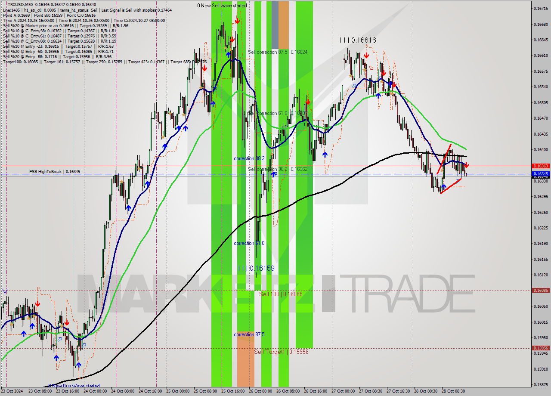Click the 0.16015 price axis value
This screenshot has width=551, height=396.
pos(541,322)
